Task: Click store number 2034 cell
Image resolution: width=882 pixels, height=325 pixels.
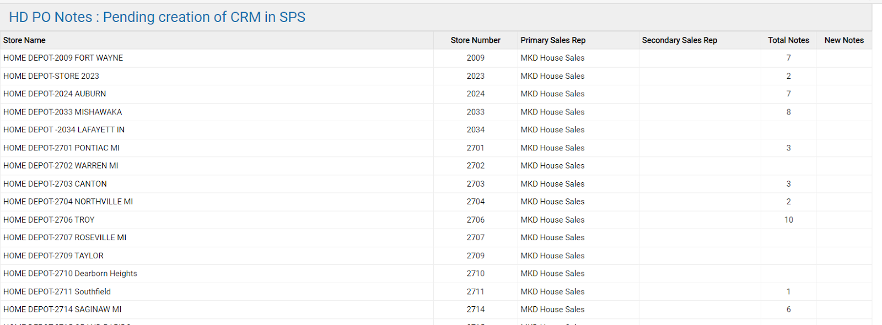Action: [x=475, y=129]
